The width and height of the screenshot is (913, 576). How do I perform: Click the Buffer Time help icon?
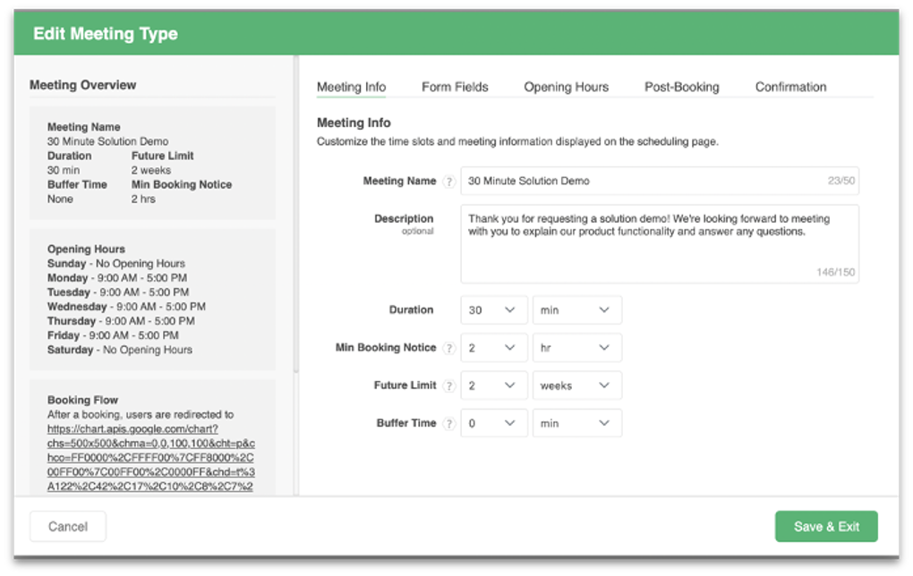(x=449, y=424)
